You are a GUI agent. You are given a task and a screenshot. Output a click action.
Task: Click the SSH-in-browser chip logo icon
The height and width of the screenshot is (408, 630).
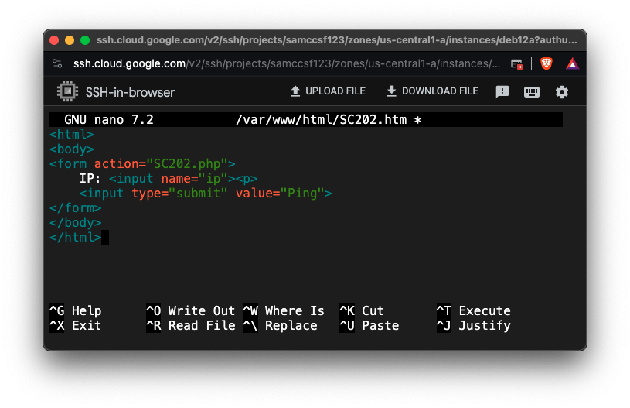[68, 91]
